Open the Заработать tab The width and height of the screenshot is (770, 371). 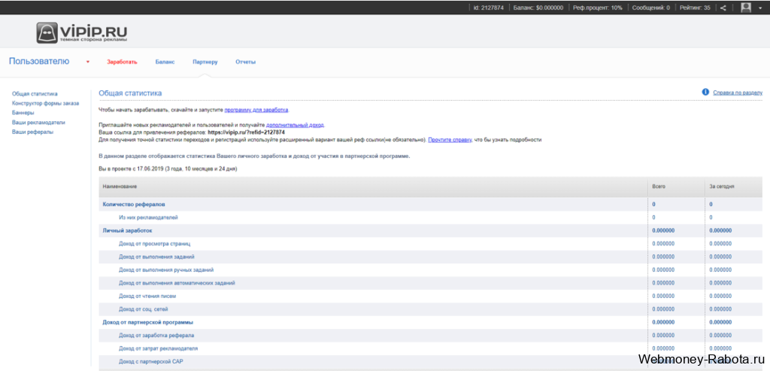coord(122,62)
